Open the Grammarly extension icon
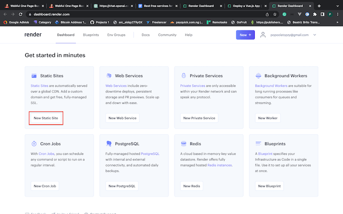 (x=284, y=15)
